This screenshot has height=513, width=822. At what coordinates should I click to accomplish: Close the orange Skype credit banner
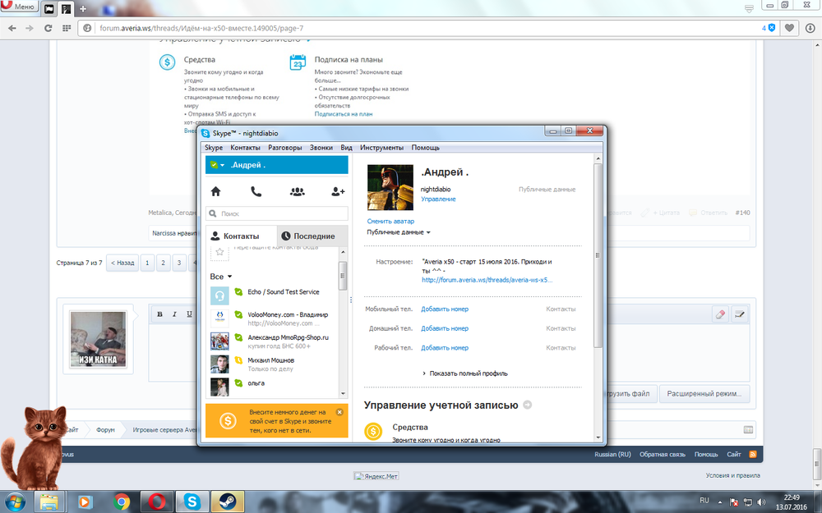339,412
